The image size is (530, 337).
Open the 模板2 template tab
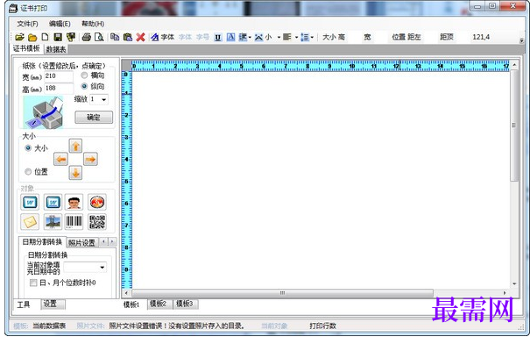pyautogui.click(x=160, y=305)
